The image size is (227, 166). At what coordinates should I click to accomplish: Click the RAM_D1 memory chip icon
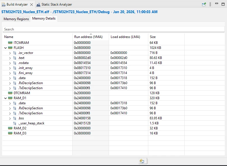(10, 98)
